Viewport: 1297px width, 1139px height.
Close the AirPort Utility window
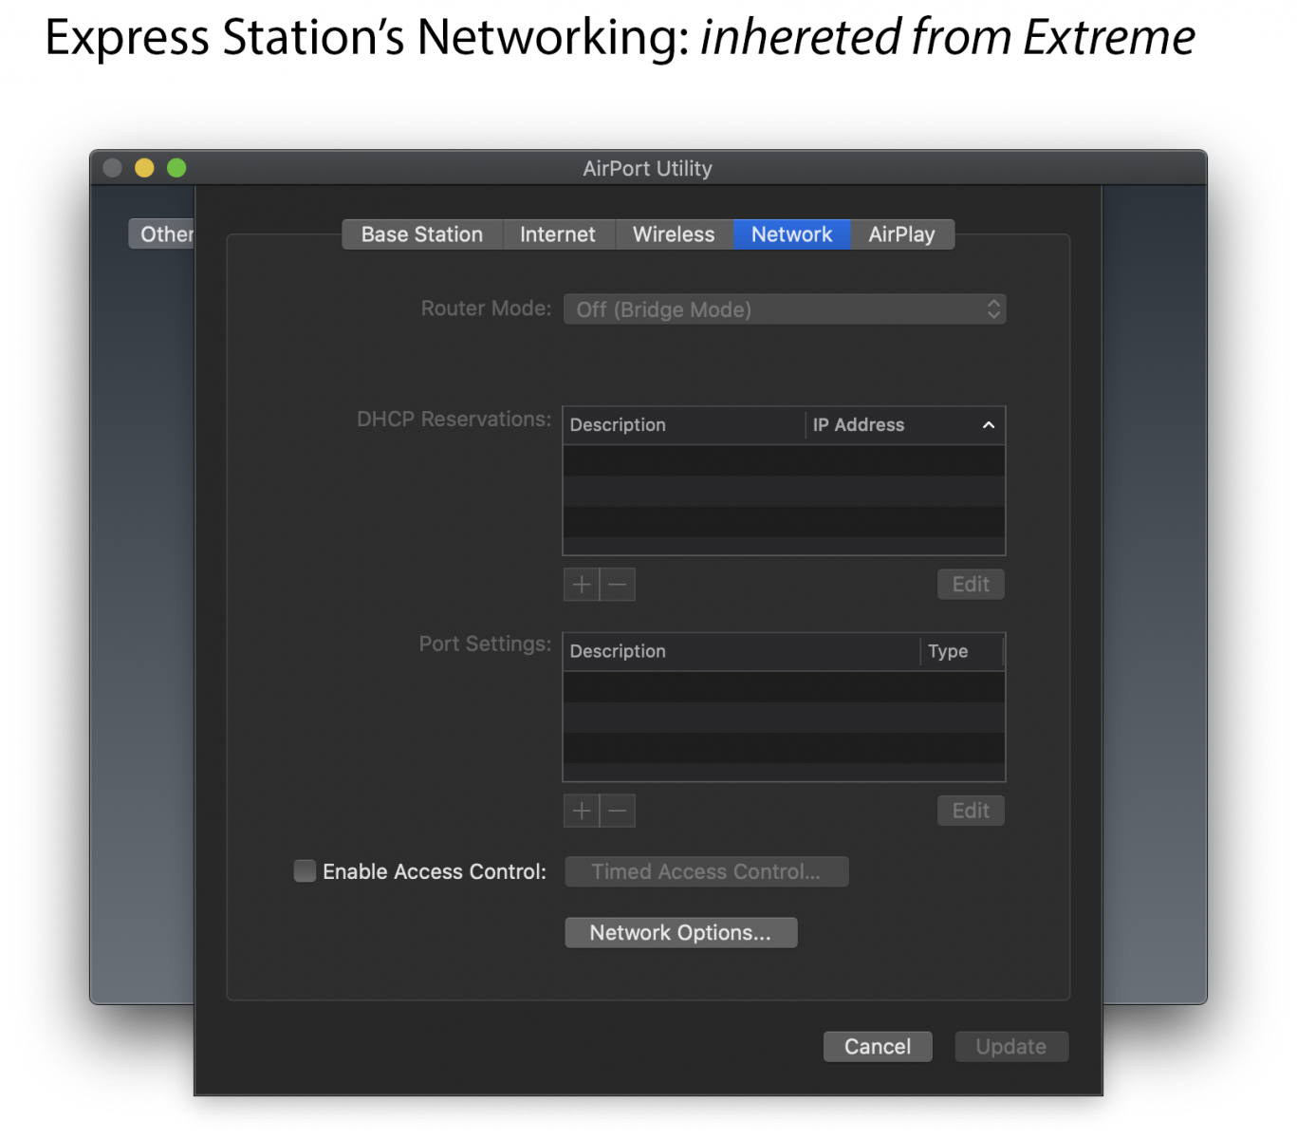tap(113, 168)
